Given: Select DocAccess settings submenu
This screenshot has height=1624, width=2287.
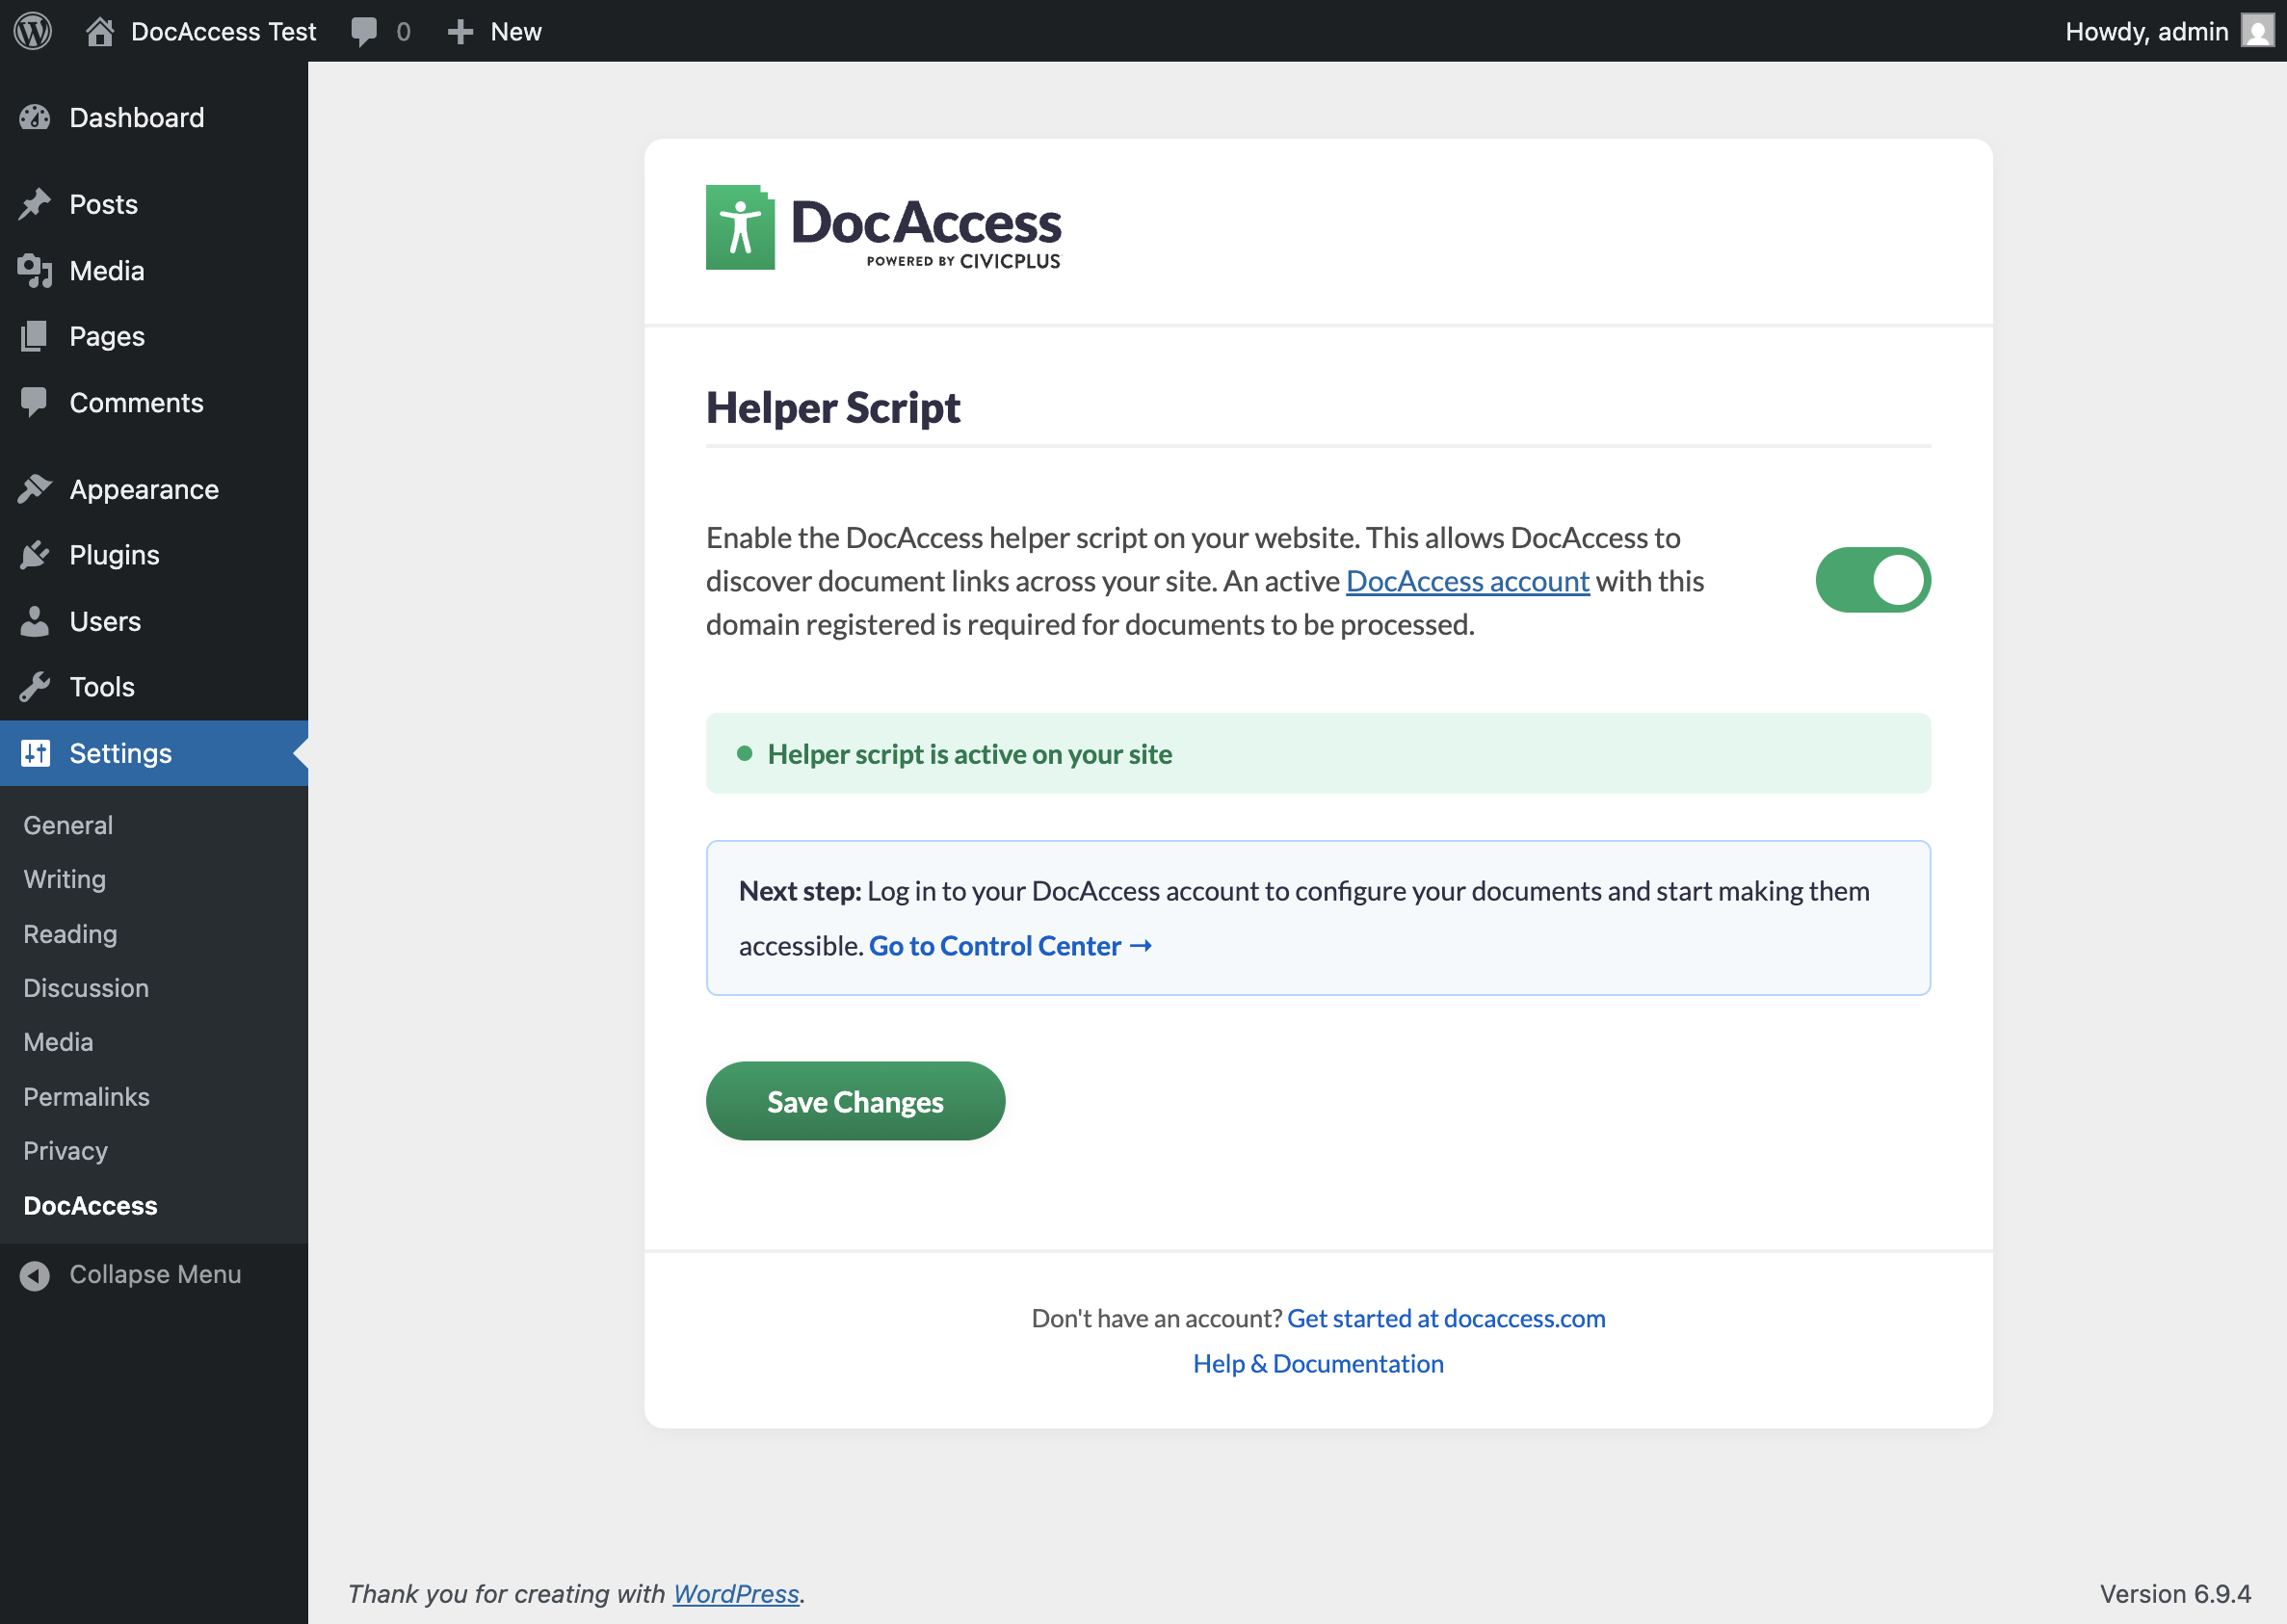Looking at the screenshot, I should pos(90,1206).
